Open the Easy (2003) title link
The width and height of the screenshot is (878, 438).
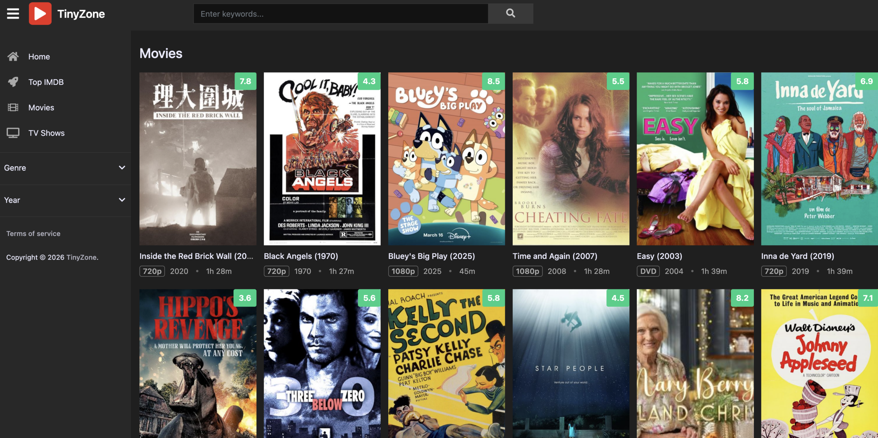[659, 256]
